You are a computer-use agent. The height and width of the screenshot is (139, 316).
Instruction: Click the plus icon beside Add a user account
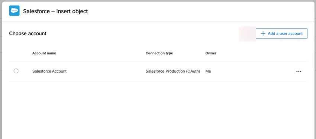(x=263, y=33)
